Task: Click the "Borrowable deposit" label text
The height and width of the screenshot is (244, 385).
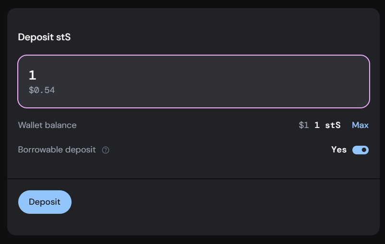Action: (x=56, y=150)
